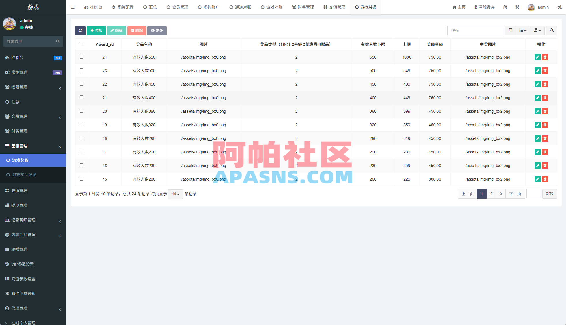Switch to card view with the detail icon
The height and width of the screenshot is (325, 566).
pyautogui.click(x=510, y=31)
